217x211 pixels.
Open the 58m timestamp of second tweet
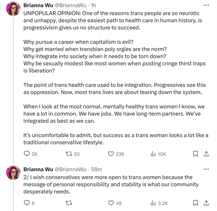(96, 169)
